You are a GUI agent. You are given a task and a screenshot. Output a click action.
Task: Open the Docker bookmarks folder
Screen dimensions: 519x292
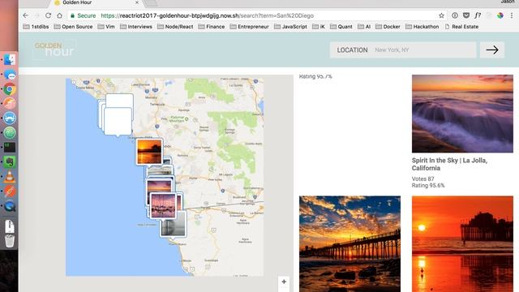388,27
